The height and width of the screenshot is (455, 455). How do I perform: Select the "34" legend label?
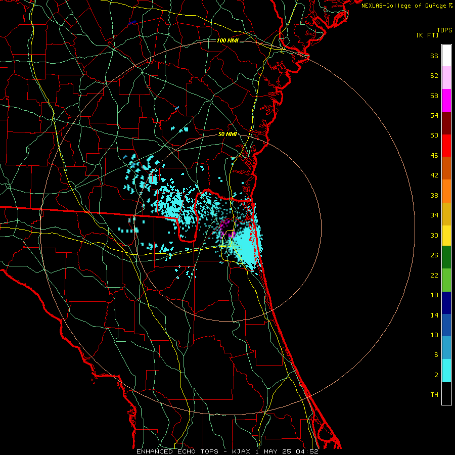tap(434, 215)
